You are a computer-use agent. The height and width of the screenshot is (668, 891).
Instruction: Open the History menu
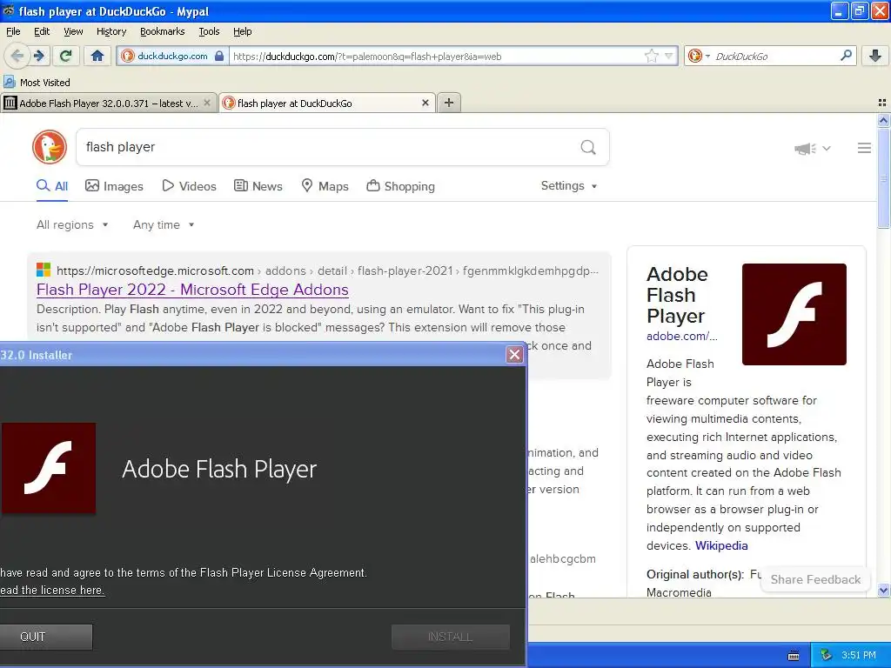coord(111,31)
